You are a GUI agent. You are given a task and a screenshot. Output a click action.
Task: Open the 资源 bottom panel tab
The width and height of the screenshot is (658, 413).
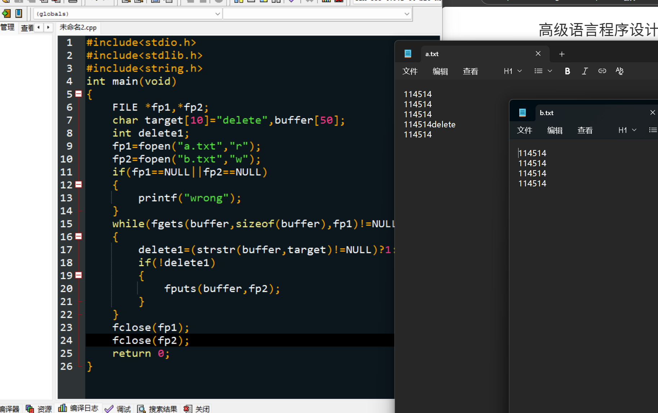point(39,409)
